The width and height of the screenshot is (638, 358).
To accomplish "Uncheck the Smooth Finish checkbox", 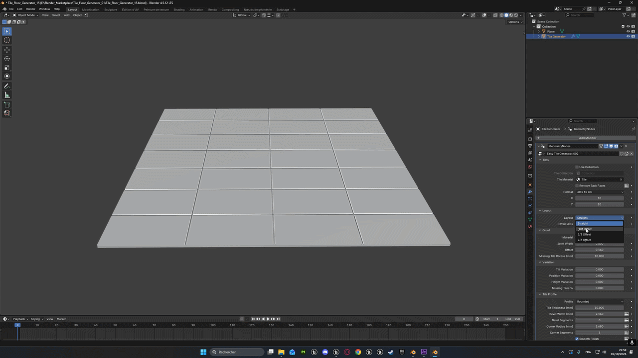I will (x=577, y=339).
